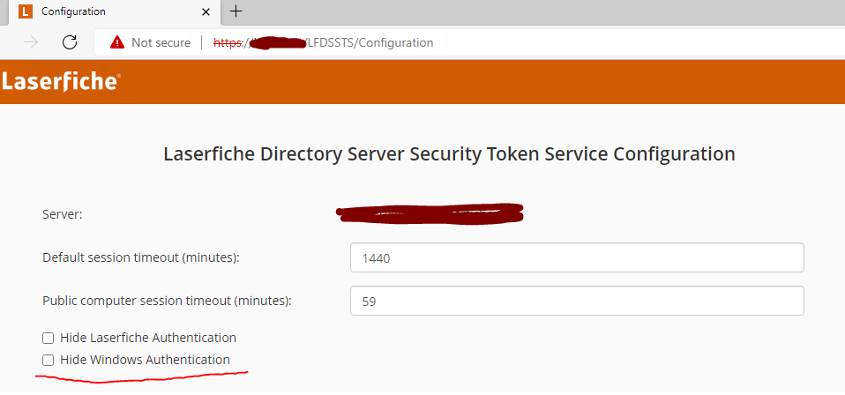This screenshot has height=395, width=845.
Task: Select the Configuration browser tab title
Action: (73, 11)
